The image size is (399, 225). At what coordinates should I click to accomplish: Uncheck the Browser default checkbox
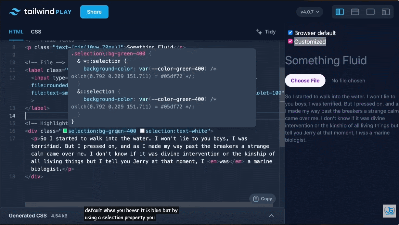coord(290,33)
